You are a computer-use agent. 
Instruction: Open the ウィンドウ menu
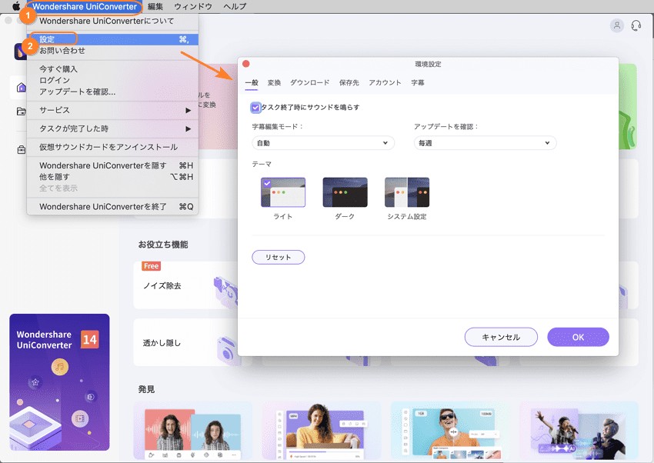pyautogui.click(x=193, y=6)
